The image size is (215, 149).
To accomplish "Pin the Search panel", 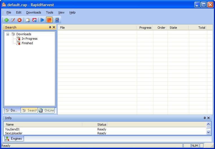I will click(50, 27).
